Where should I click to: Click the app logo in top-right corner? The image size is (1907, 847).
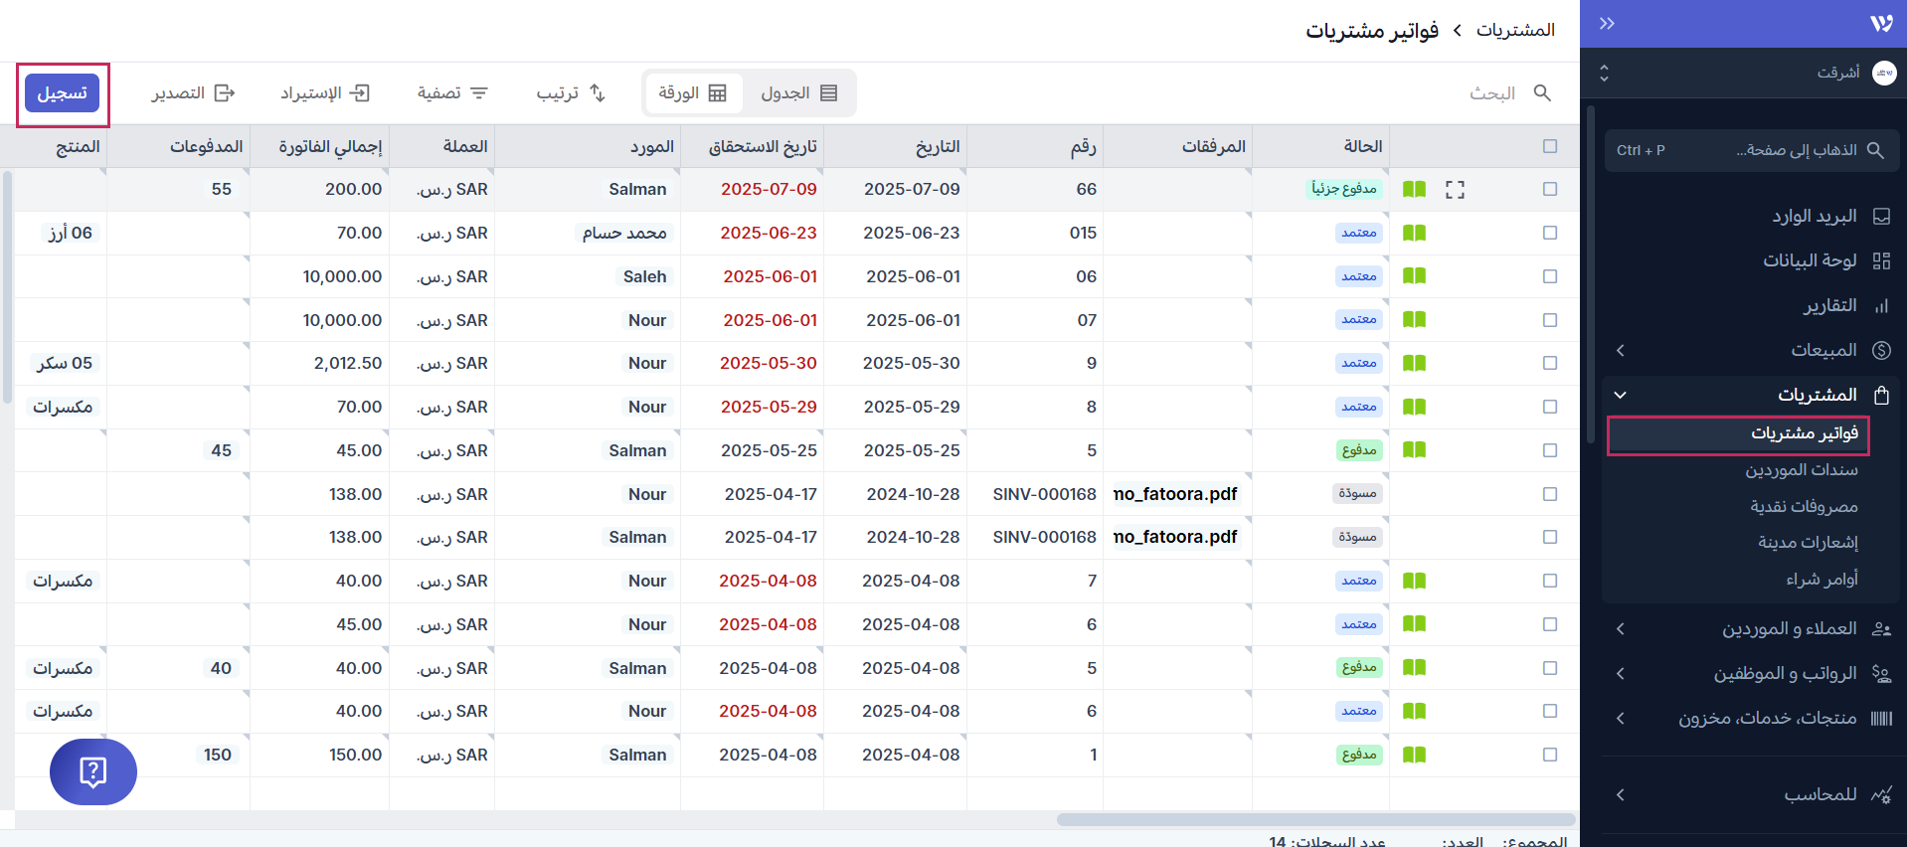click(x=1881, y=24)
